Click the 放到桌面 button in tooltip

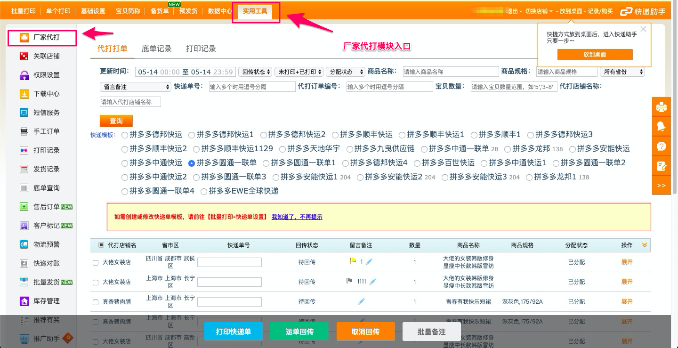(x=595, y=55)
